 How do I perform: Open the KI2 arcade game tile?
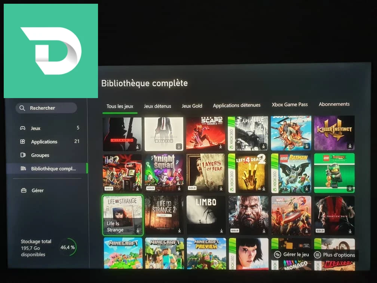[122, 173]
